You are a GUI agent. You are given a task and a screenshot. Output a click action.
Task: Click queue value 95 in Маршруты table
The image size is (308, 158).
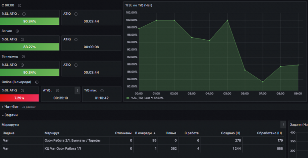(154, 140)
